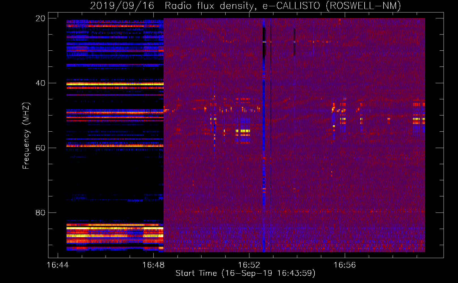This screenshot has height=283, width=458.
Task: Click the '60' frequency tick label
Action: tap(40, 148)
